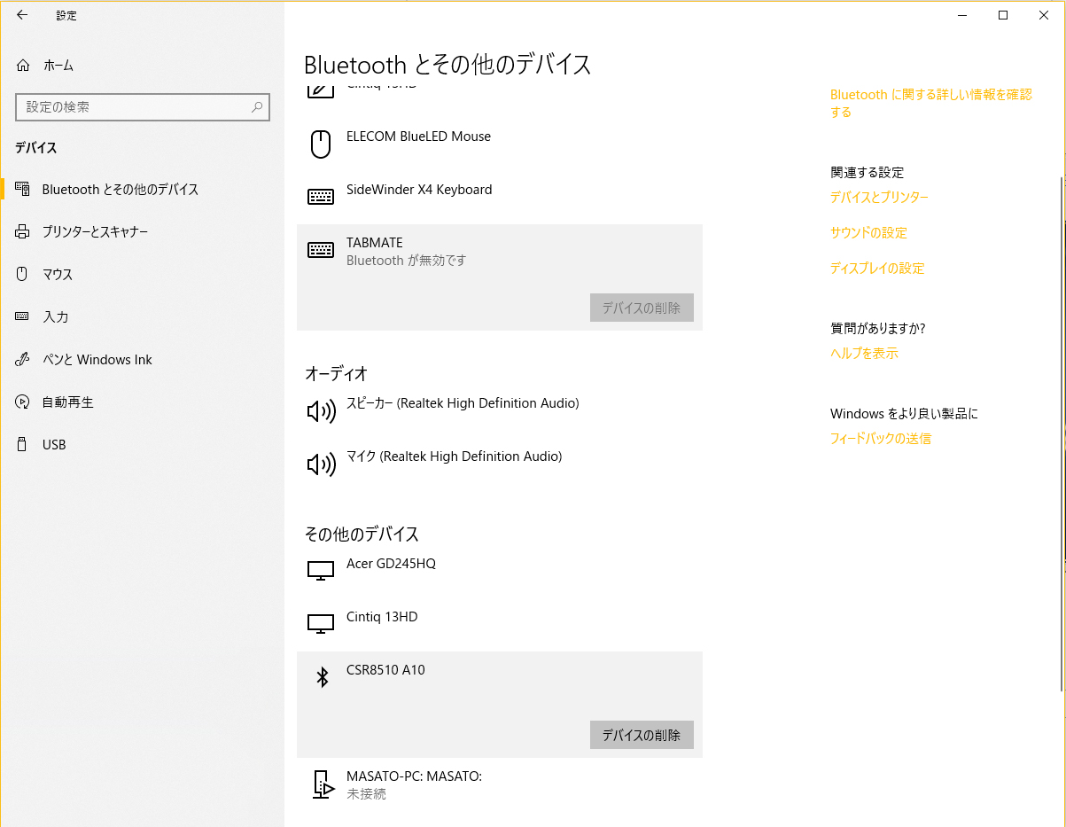
Task: Open the USB settings page
Action: (x=54, y=445)
